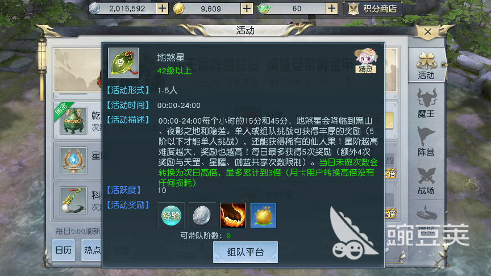Tap the 经验 experience reward icon
This screenshot has width=491, height=276.
point(171,215)
